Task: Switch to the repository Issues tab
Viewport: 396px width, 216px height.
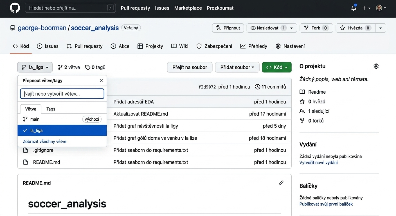Action: coord(48,46)
